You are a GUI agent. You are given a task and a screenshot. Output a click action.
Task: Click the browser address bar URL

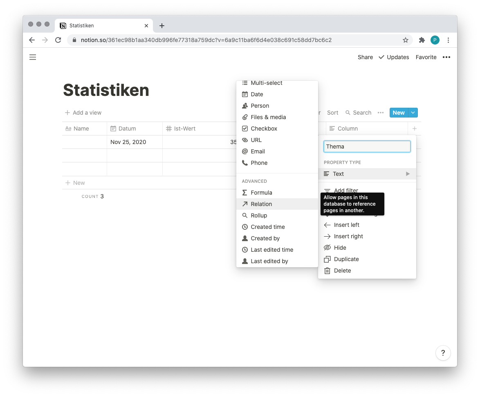pos(206,40)
